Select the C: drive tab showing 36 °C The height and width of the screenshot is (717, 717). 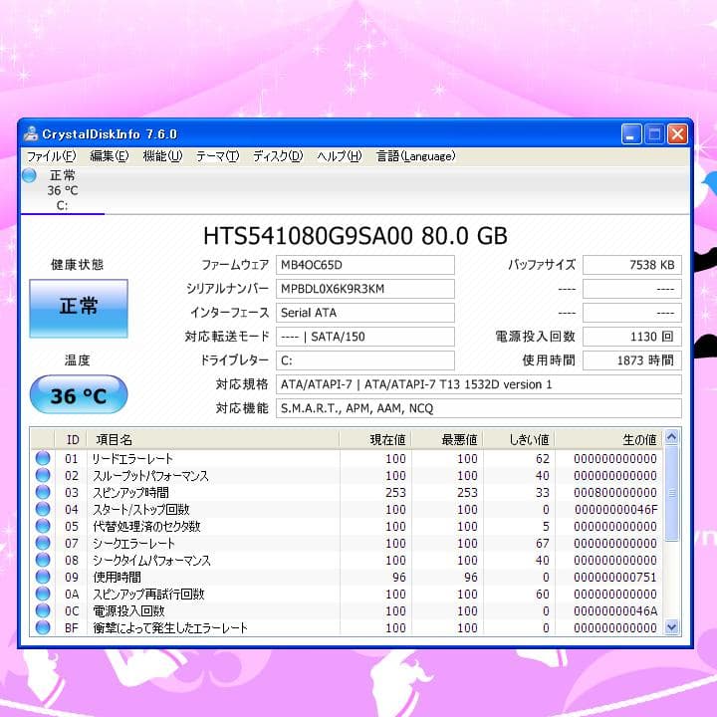(62, 190)
